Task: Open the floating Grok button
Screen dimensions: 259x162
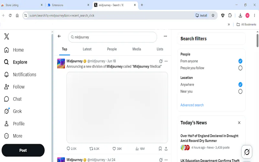Action: pyautogui.click(x=247, y=152)
